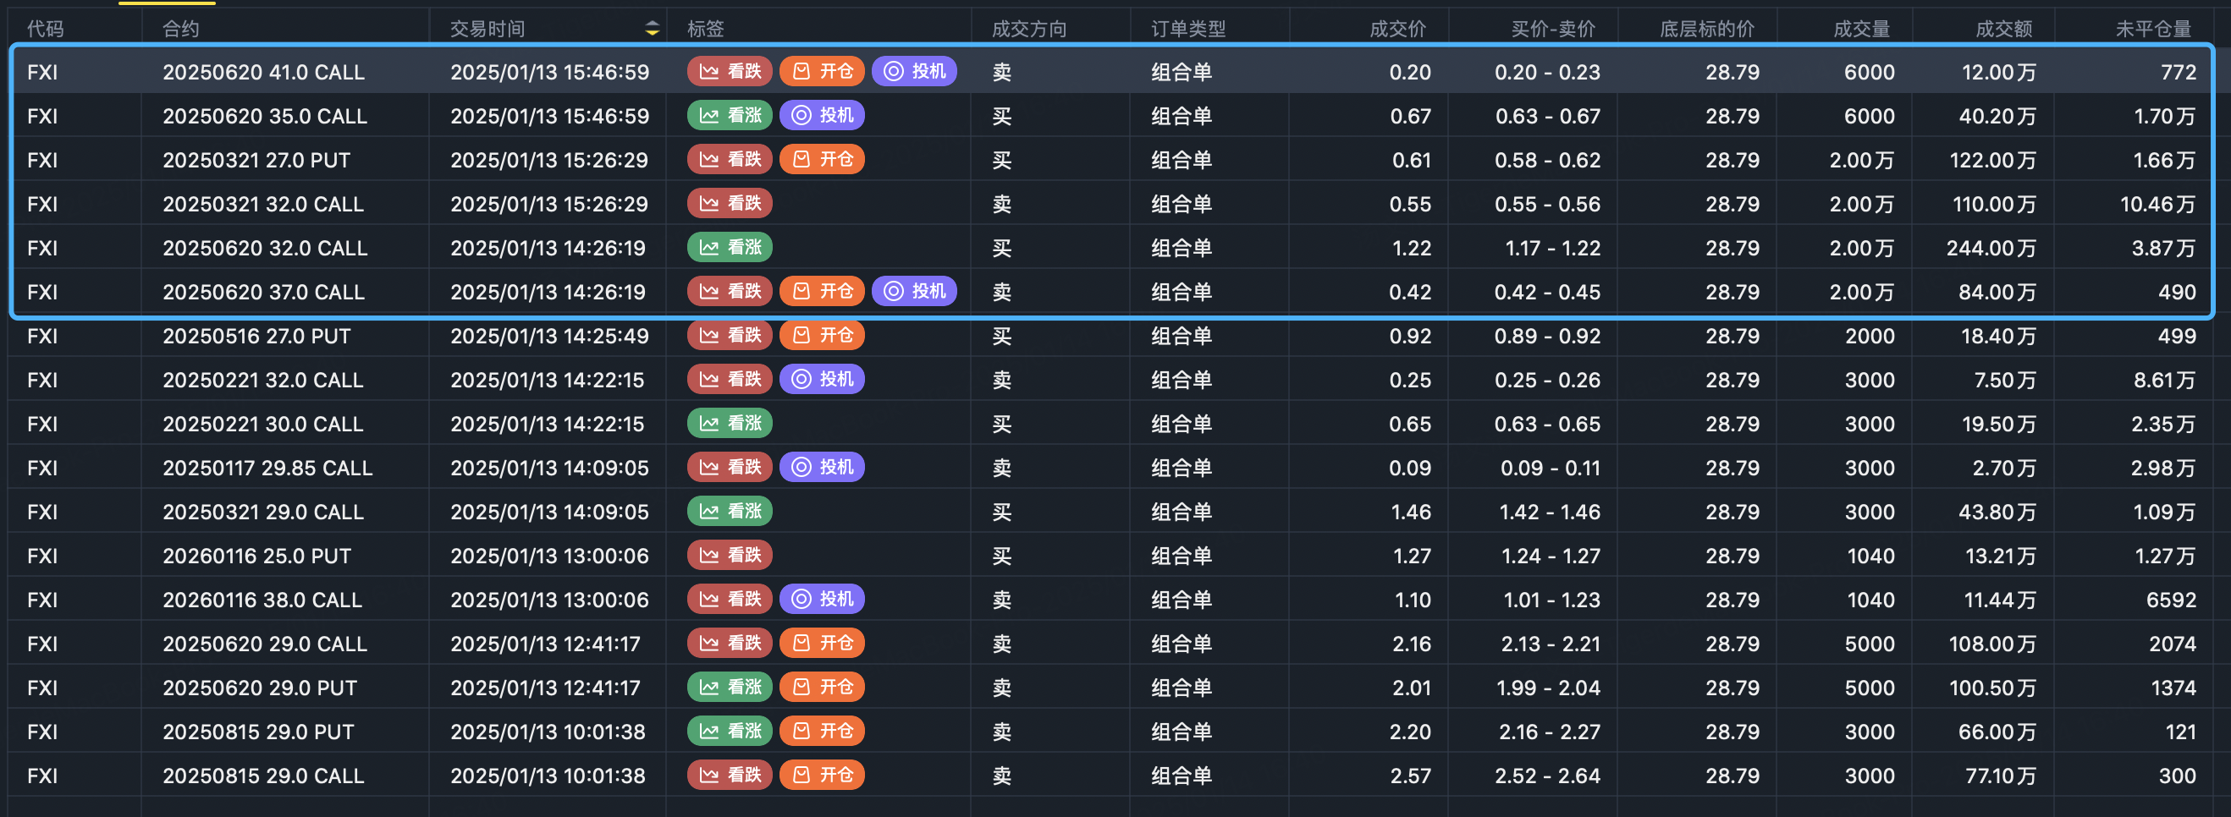Select contract 20250117 29.85 CALL

pyautogui.click(x=267, y=469)
